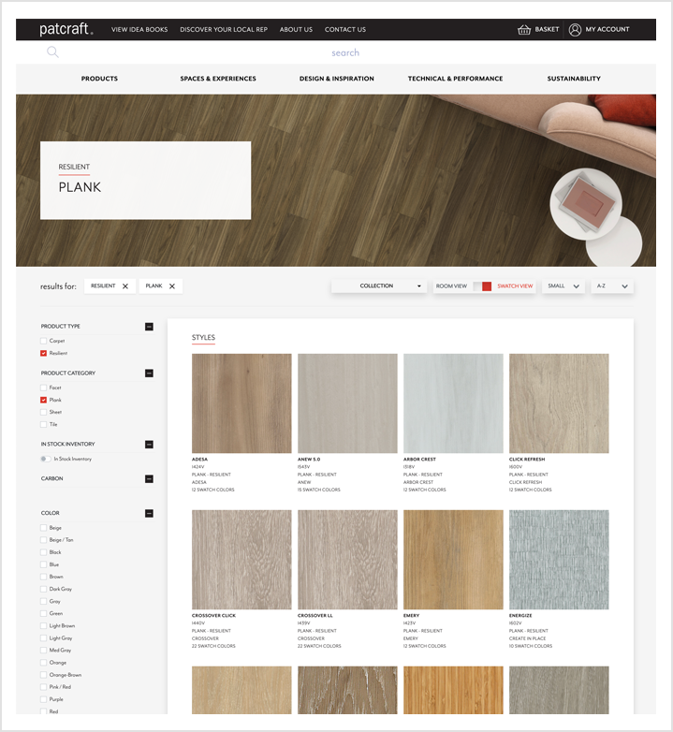Click the Patcraft logo

tap(66, 29)
